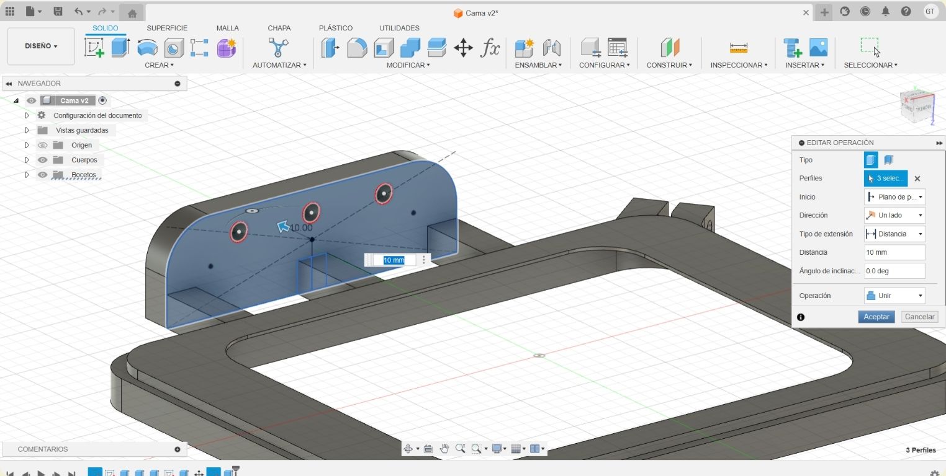Select the Hole tool icon
946x476 pixels.
[174, 48]
